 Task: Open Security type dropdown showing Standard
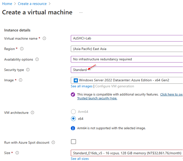coord(127,70)
